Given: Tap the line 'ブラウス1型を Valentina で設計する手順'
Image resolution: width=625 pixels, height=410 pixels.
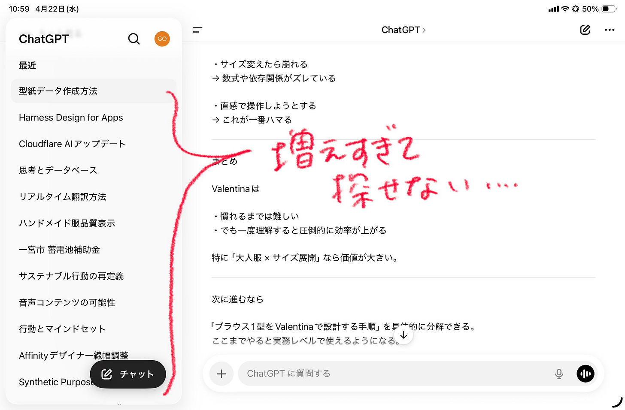Looking at the screenshot, I should [343, 327].
